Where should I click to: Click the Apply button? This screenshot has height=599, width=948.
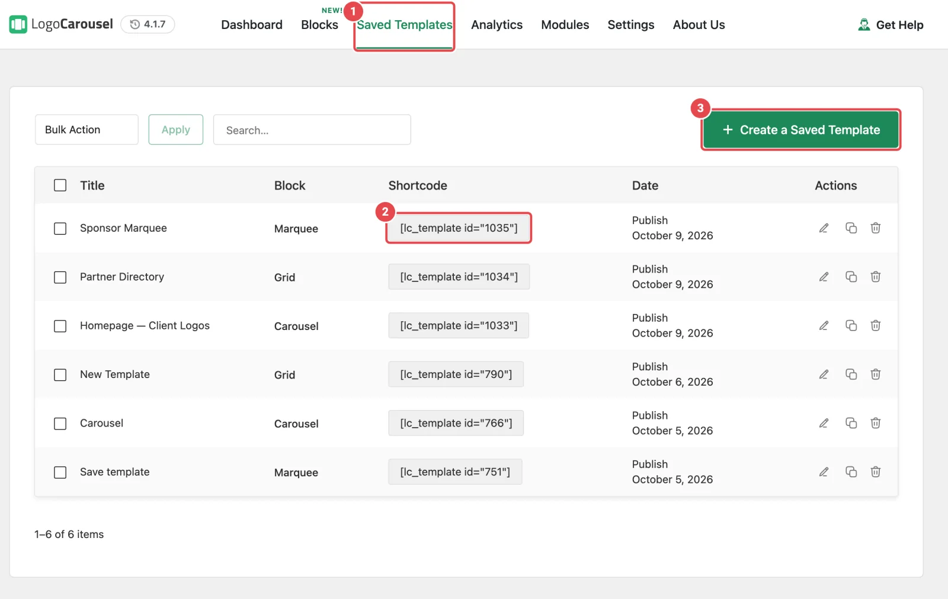(176, 130)
